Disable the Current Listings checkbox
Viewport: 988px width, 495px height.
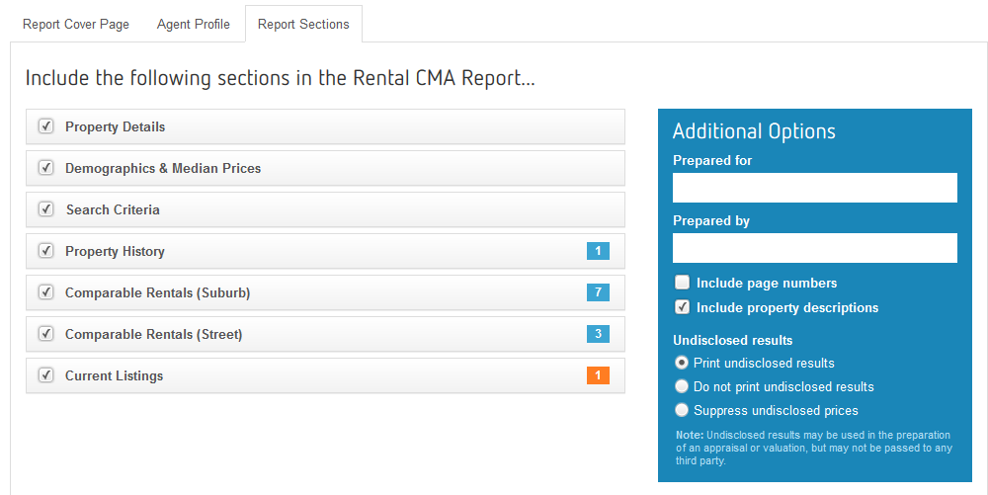45,375
